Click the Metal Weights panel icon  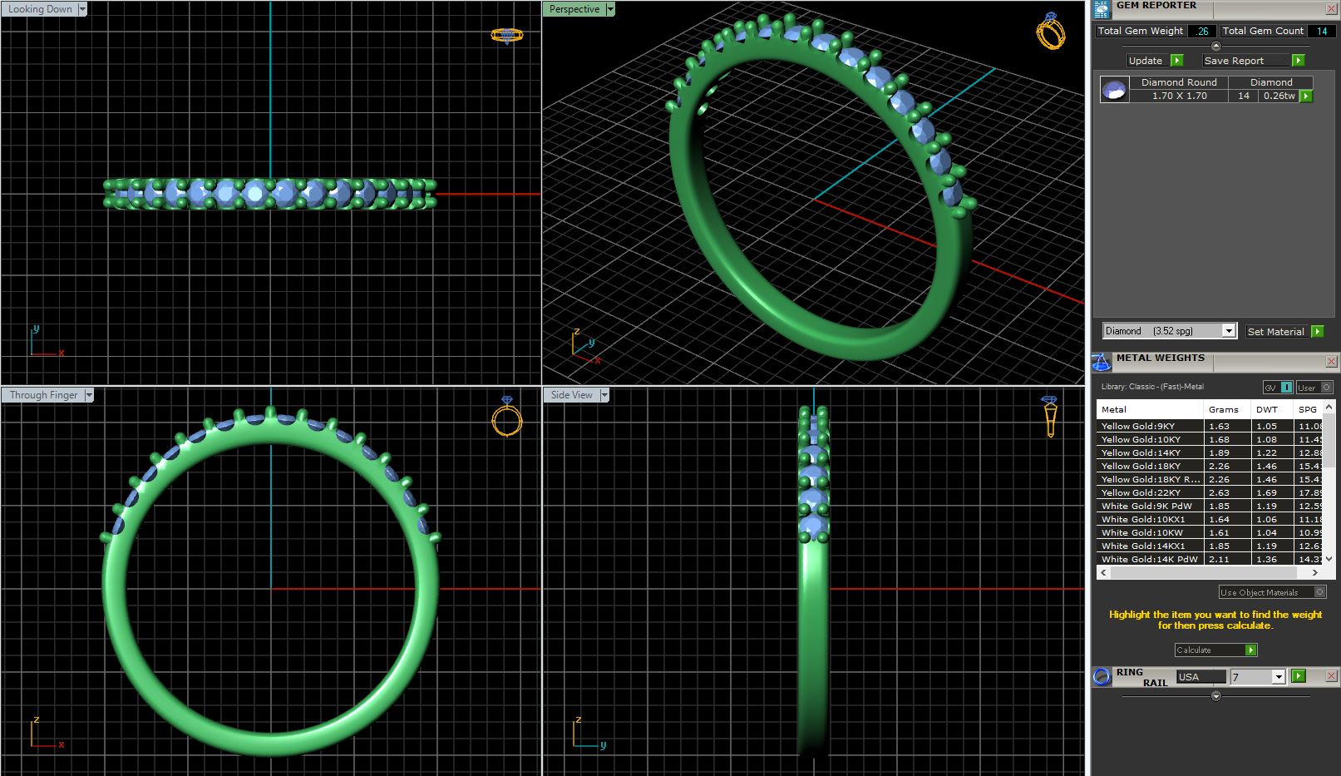pyautogui.click(x=1101, y=362)
